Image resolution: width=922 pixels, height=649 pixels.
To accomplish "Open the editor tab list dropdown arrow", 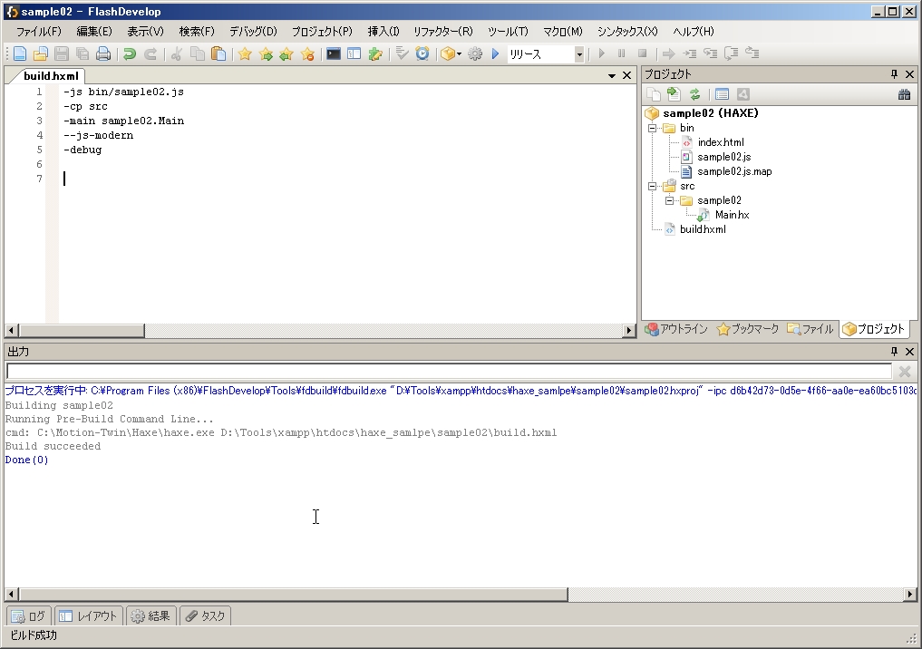I will (612, 76).
